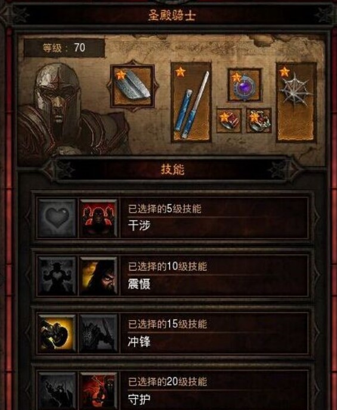Viewport: 337px width, 410px height.
Task: Click the 等级 70 level label
Action: (64, 48)
